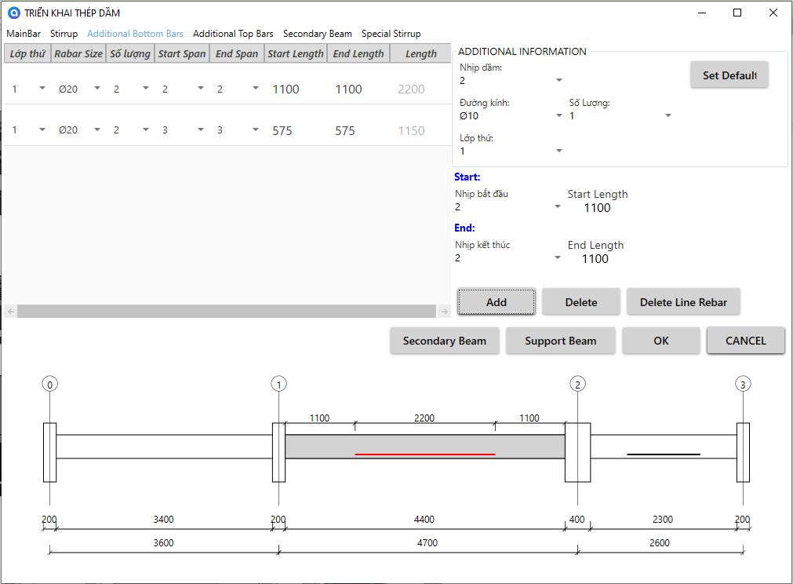Click the Số lượng column header

(130, 53)
